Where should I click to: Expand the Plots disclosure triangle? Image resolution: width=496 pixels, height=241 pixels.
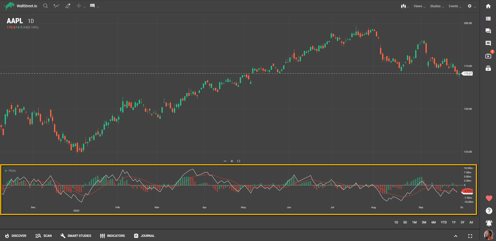pos(6,171)
